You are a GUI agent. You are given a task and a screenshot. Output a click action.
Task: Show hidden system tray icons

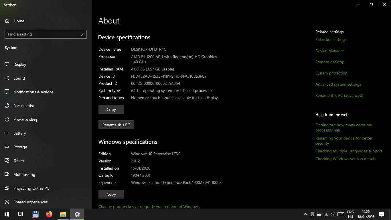(x=305, y=214)
